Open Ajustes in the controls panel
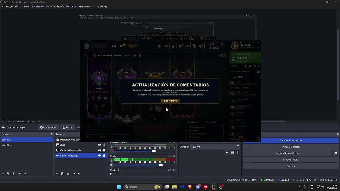Viewport: 340px width, 191px height. [291, 166]
